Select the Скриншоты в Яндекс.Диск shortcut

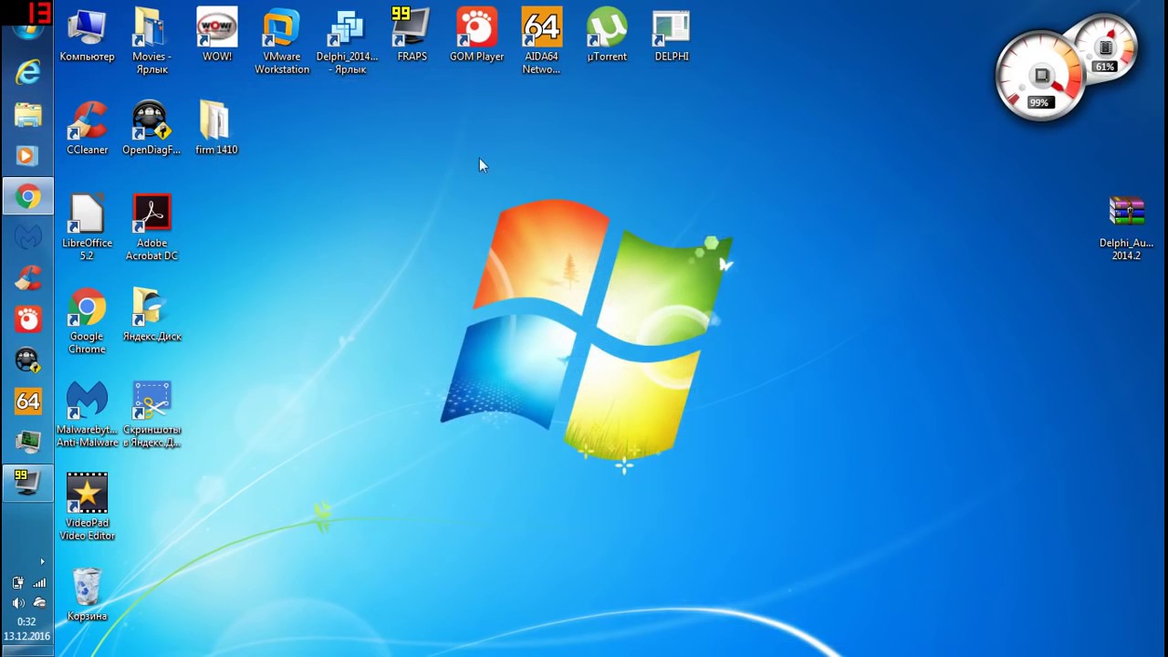click(151, 414)
